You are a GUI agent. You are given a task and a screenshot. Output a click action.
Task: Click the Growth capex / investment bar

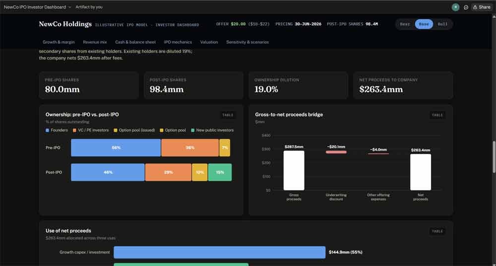pyautogui.click(x=220, y=253)
